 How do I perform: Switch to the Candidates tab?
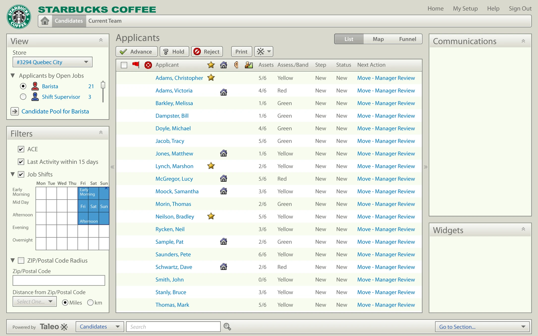click(69, 21)
